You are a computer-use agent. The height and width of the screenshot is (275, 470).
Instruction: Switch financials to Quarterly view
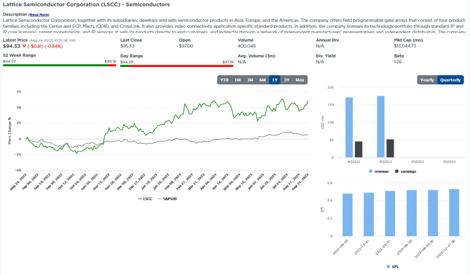(450, 80)
